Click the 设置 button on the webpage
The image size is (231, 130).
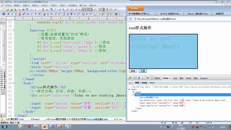pyautogui.click(x=142, y=71)
